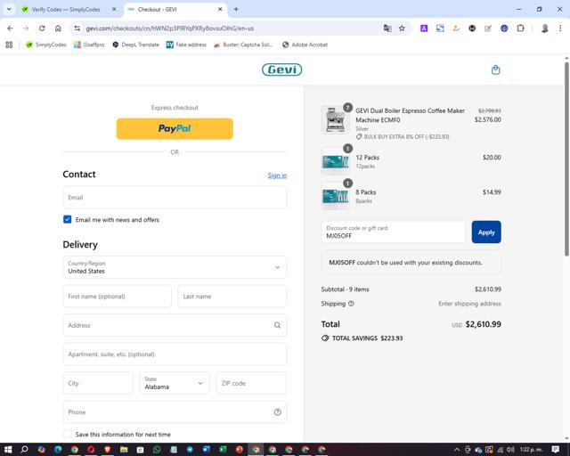Open a new browser tab
Image resolution: width=570 pixels, height=456 pixels.
point(236,10)
